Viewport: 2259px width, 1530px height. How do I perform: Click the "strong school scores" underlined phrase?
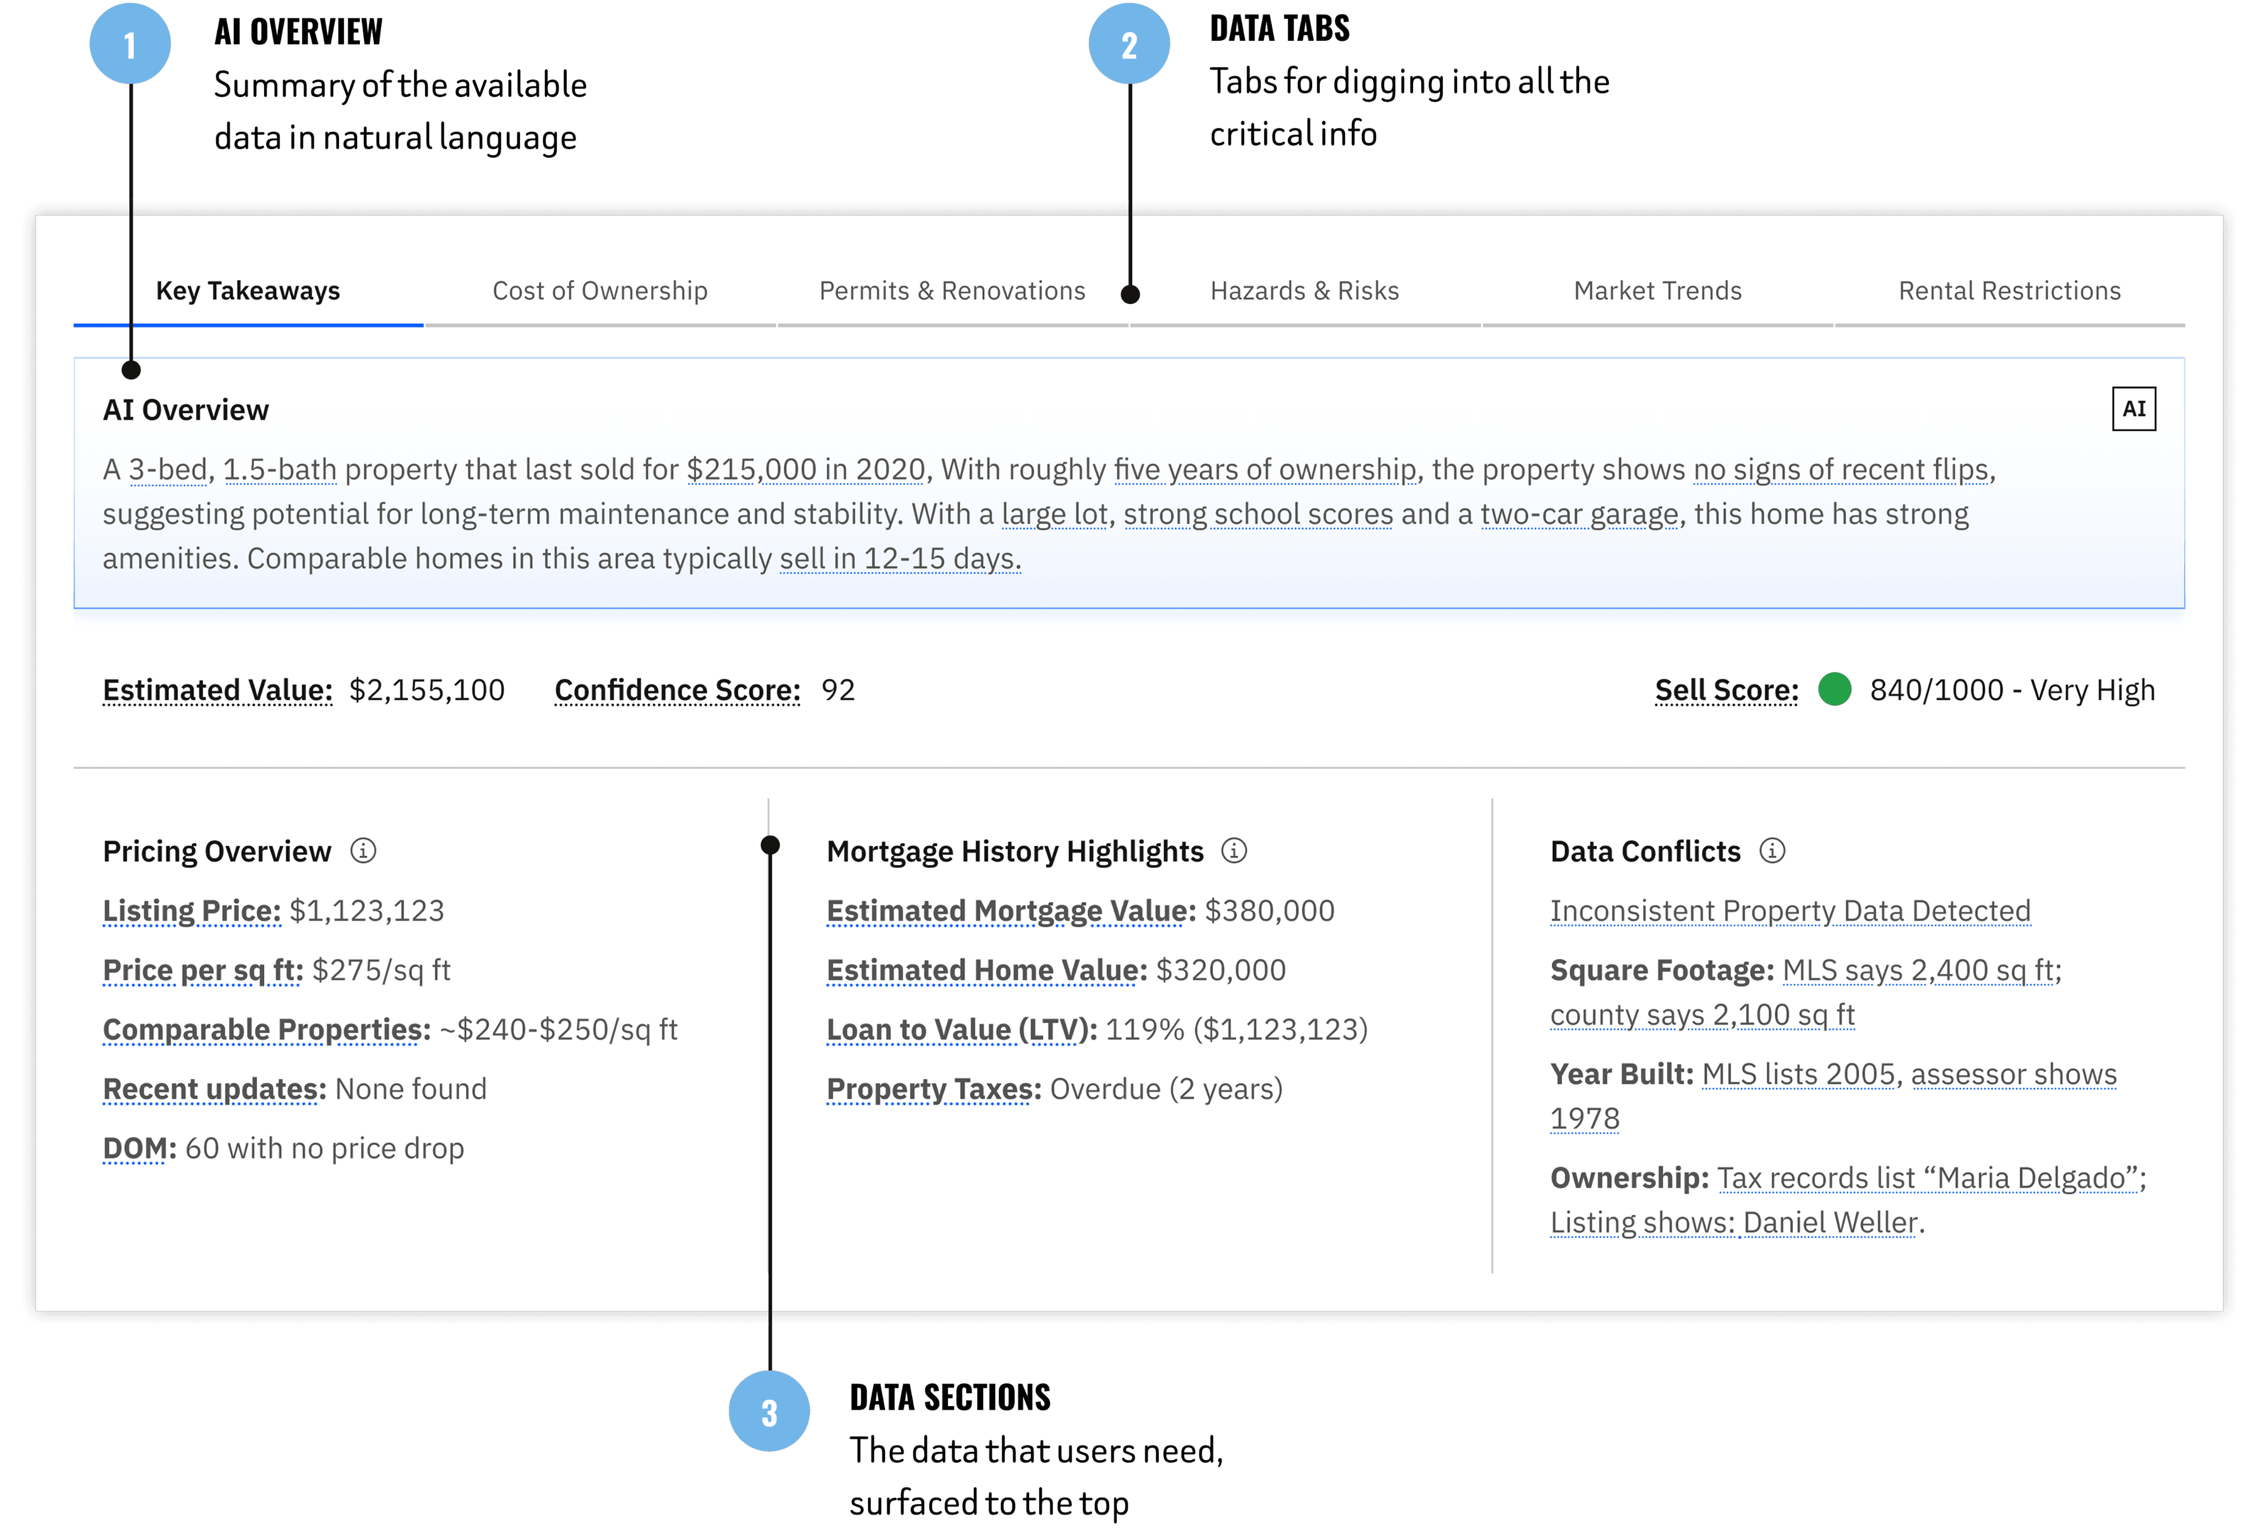1258,514
